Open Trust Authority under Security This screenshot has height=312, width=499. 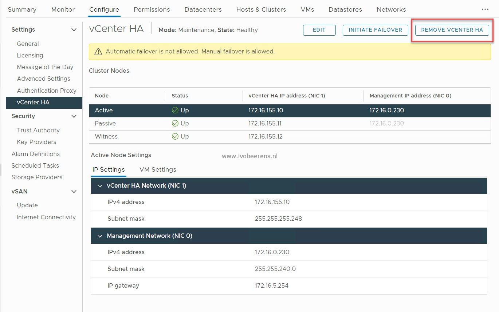pos(38,130)
